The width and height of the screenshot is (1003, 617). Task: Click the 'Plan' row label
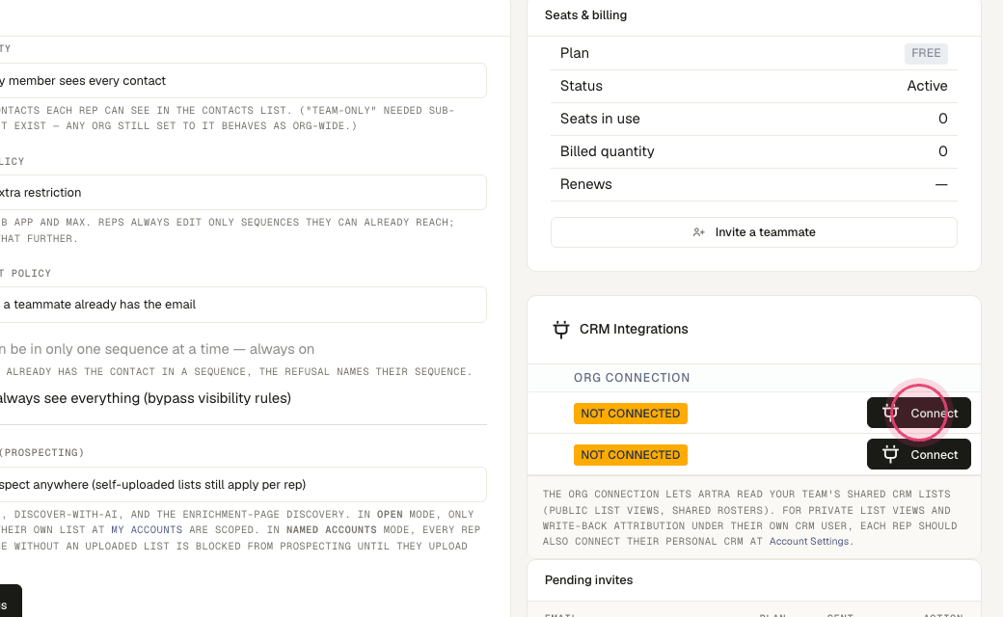tap(575, 53)
